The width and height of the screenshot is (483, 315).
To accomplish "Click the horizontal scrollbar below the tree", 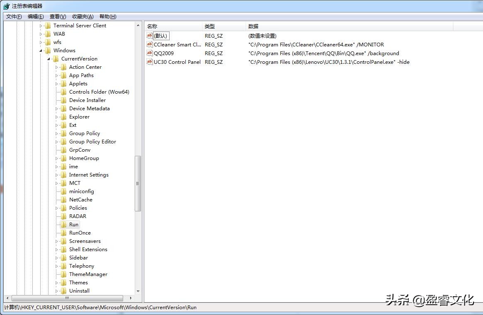I will point(66,298).
